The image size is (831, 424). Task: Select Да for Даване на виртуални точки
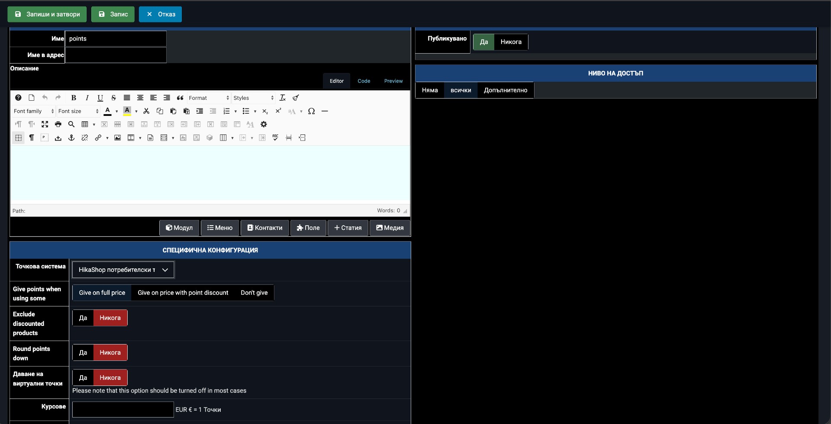coord(83,377)
